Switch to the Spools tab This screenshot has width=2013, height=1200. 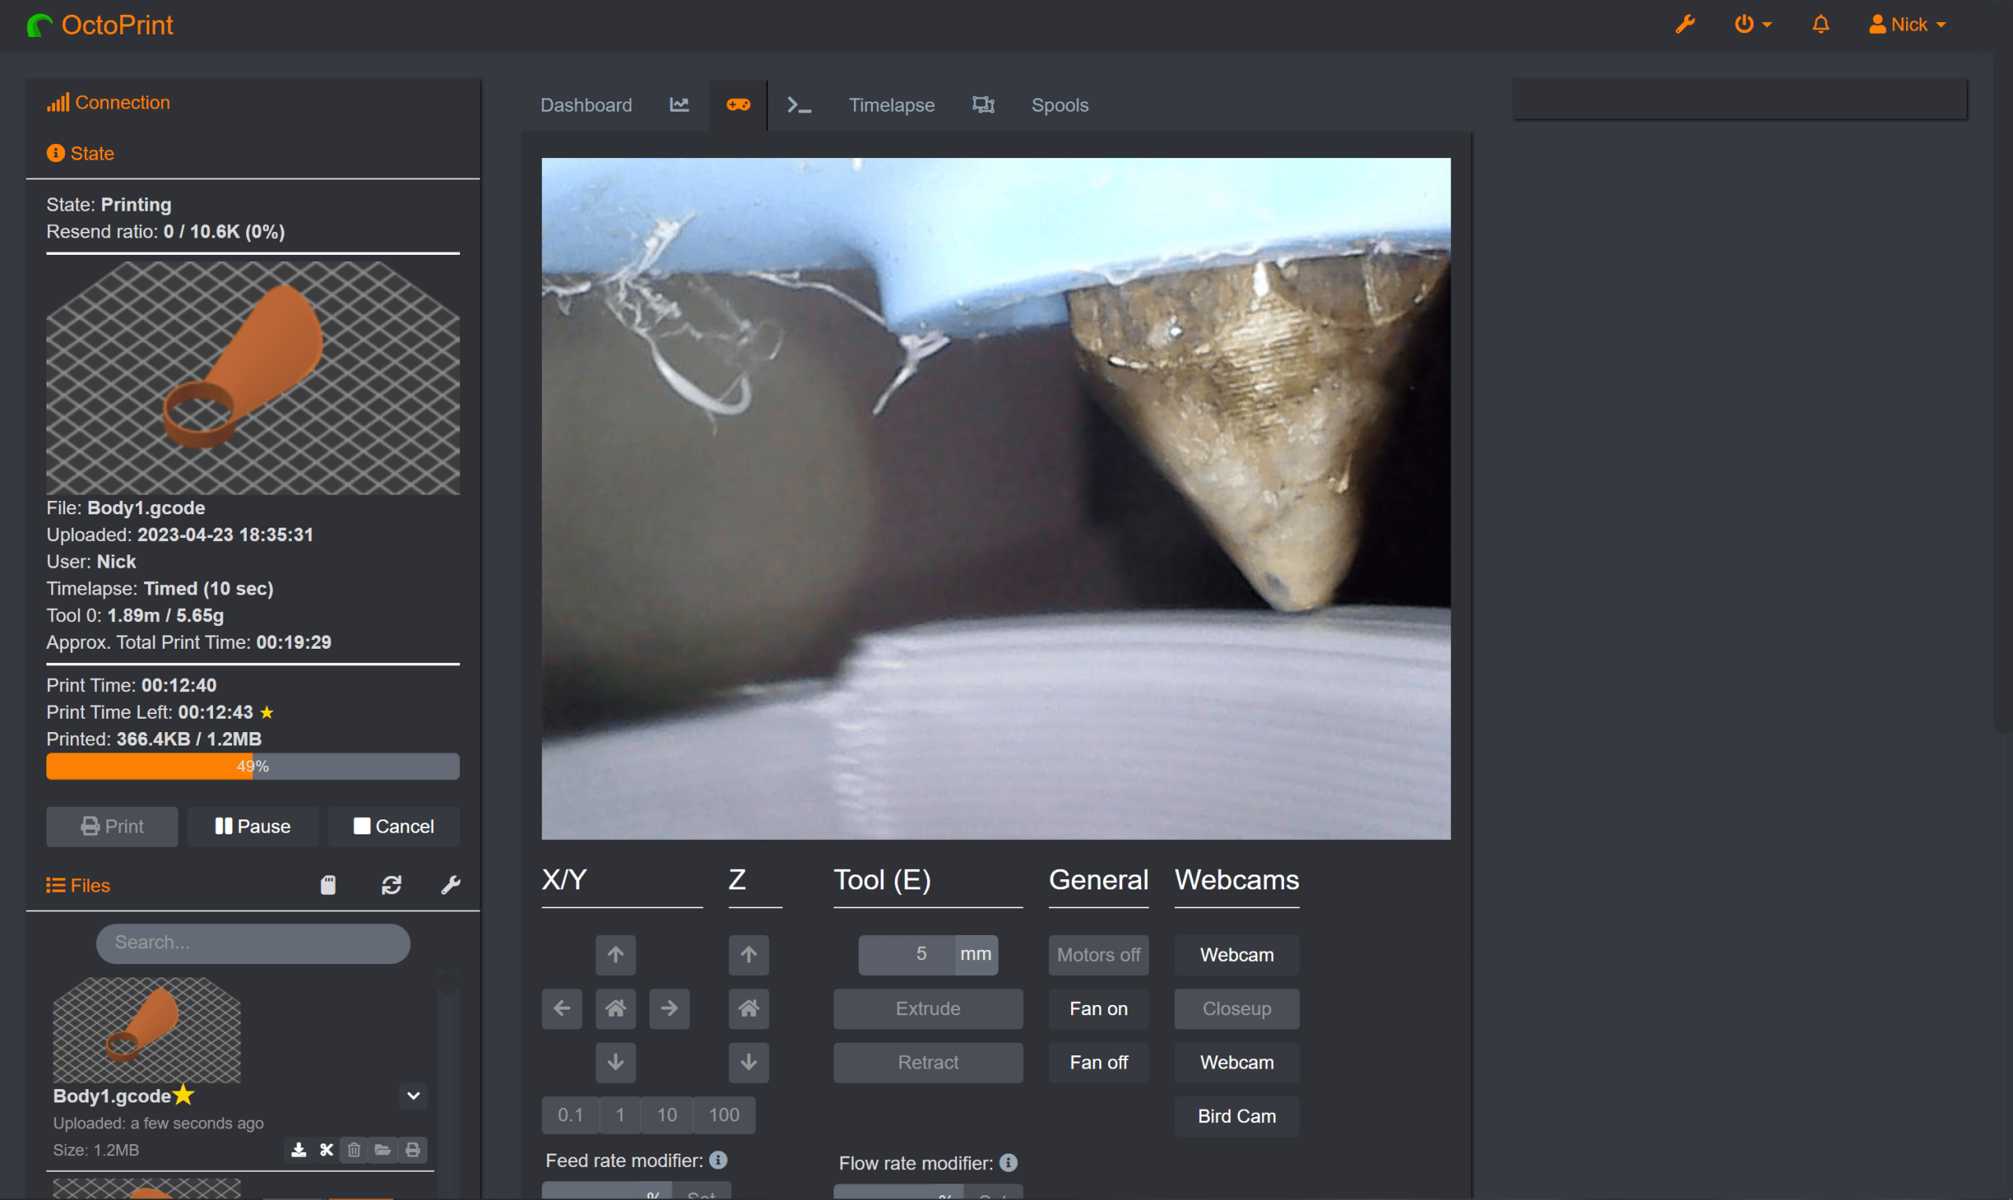1060,105
